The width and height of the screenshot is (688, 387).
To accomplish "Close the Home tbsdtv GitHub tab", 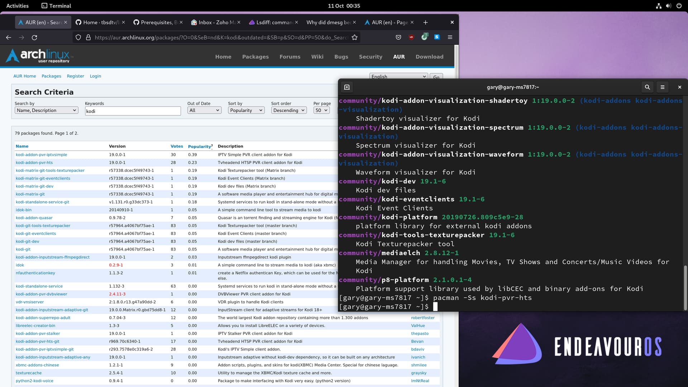I will pos(123,22).
